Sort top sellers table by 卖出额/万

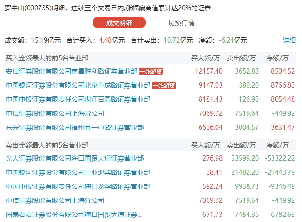(x=242, y=145)
